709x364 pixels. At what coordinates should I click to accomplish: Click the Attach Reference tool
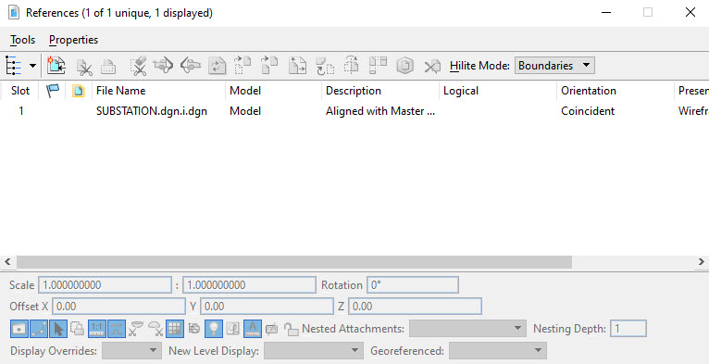pos(56,66)
